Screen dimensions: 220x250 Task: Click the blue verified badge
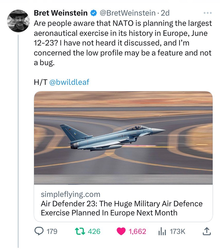[x=93, y=12]
